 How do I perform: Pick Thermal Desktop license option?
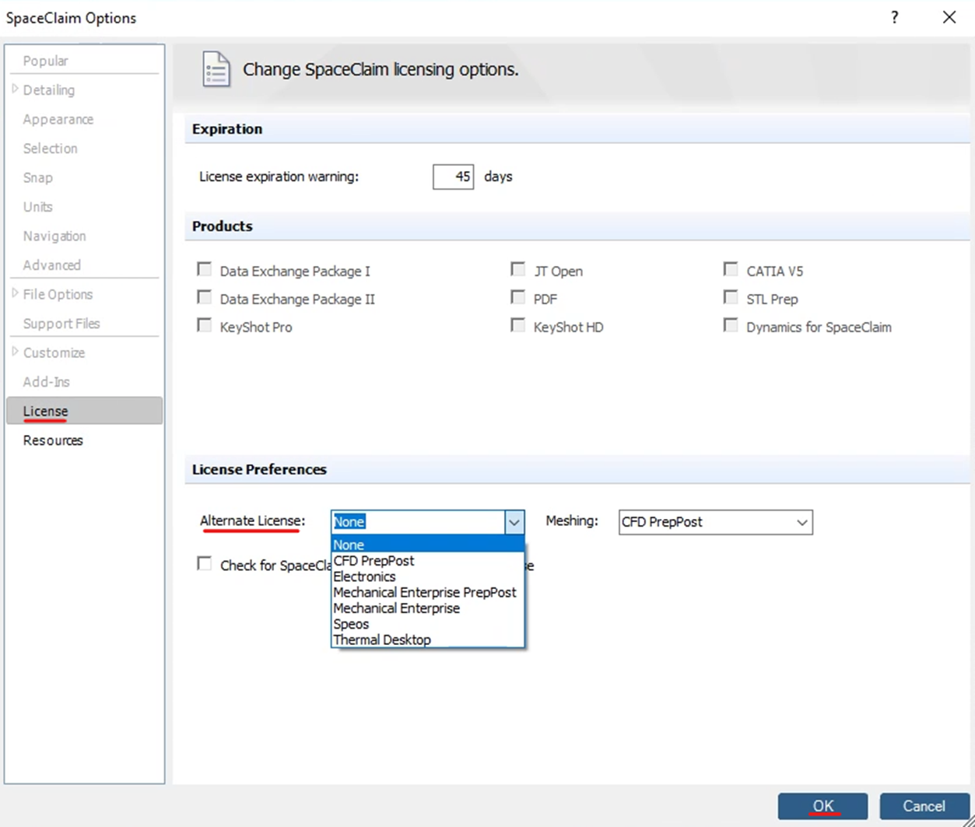tap(381, 640)
